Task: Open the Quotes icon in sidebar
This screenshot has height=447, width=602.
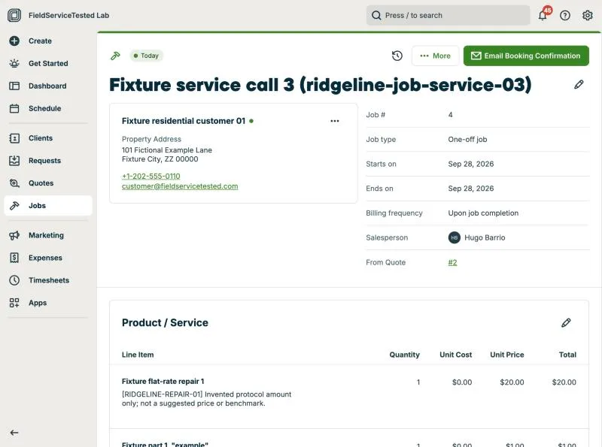Action: (14, 183)
